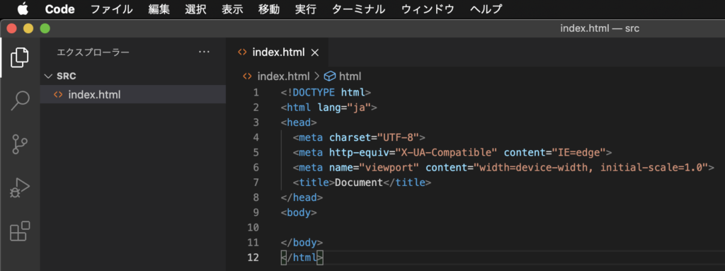Open the Search view in activity bar
725x271 pixels.
point(20,100)
